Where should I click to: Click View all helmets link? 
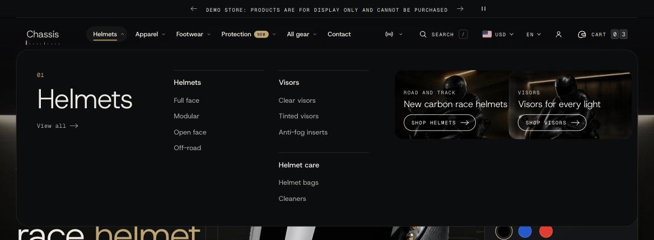[57, 126]
